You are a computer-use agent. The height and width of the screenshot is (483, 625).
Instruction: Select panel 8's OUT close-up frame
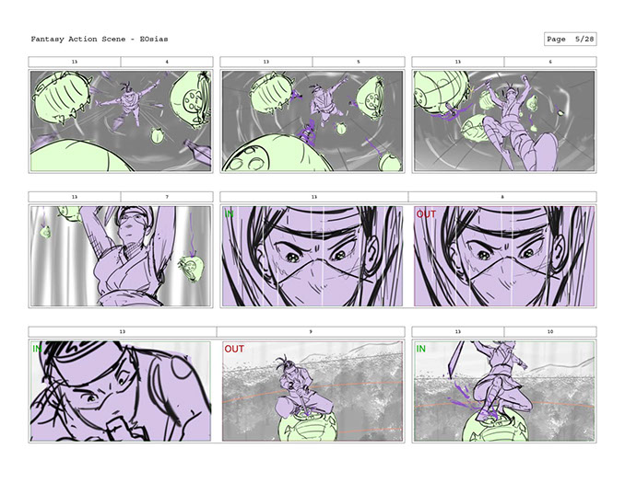[x=504, y=256]
